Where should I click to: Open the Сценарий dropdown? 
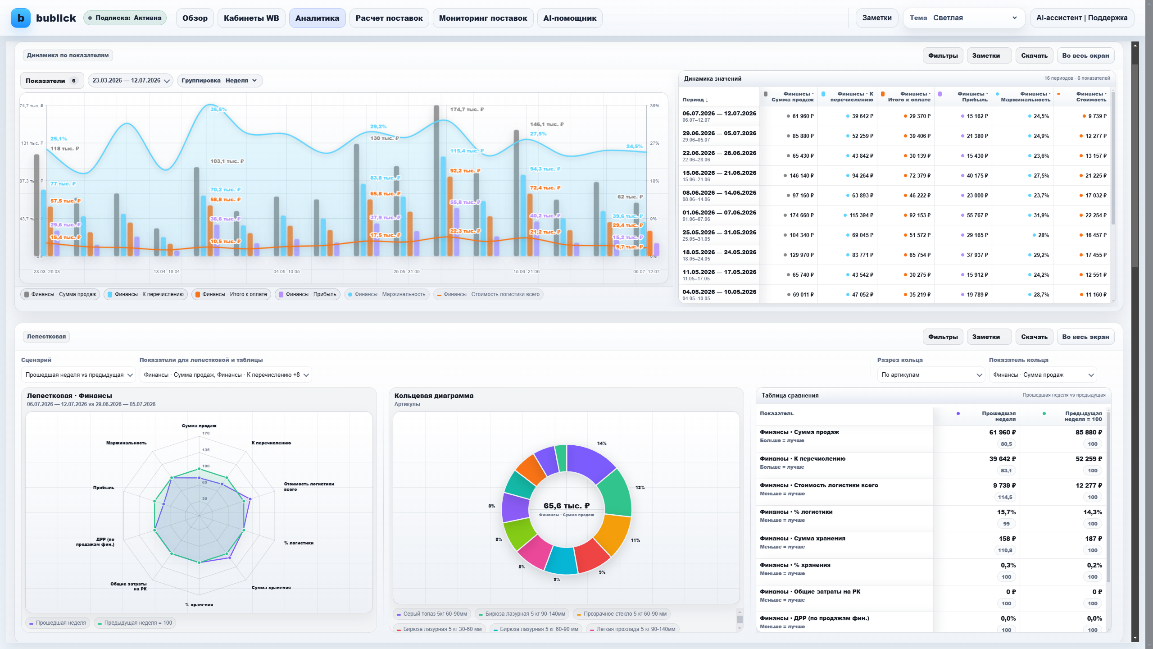(x=78, y=375)
